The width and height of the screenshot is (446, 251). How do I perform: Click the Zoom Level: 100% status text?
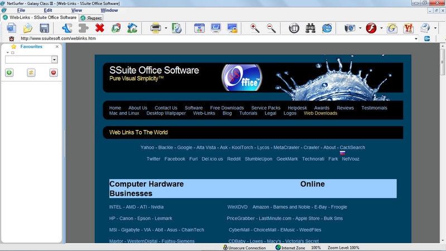click(343, 248)
